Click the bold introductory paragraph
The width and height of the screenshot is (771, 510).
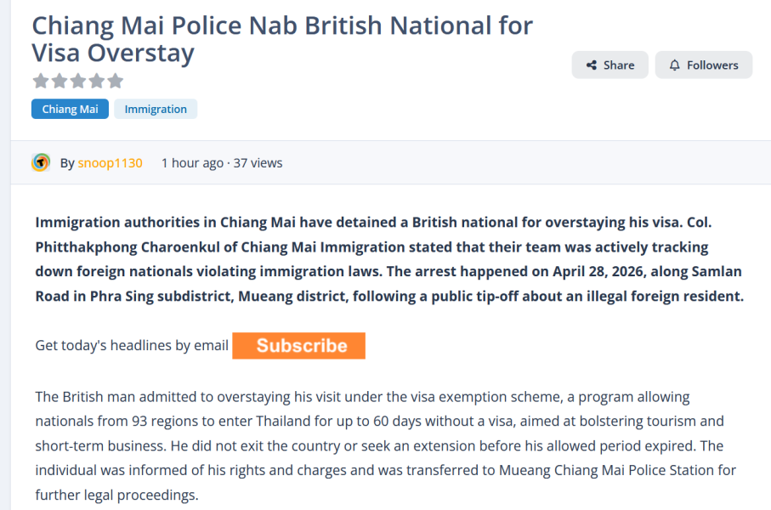pyautogui.click(x=389, y=259)
